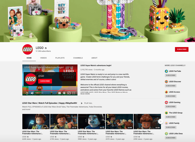Subscribe to LEGO Access
Image resolution: width=195 pixels, height=142 pixels.
pyautogui.click(x=171, y=96)
